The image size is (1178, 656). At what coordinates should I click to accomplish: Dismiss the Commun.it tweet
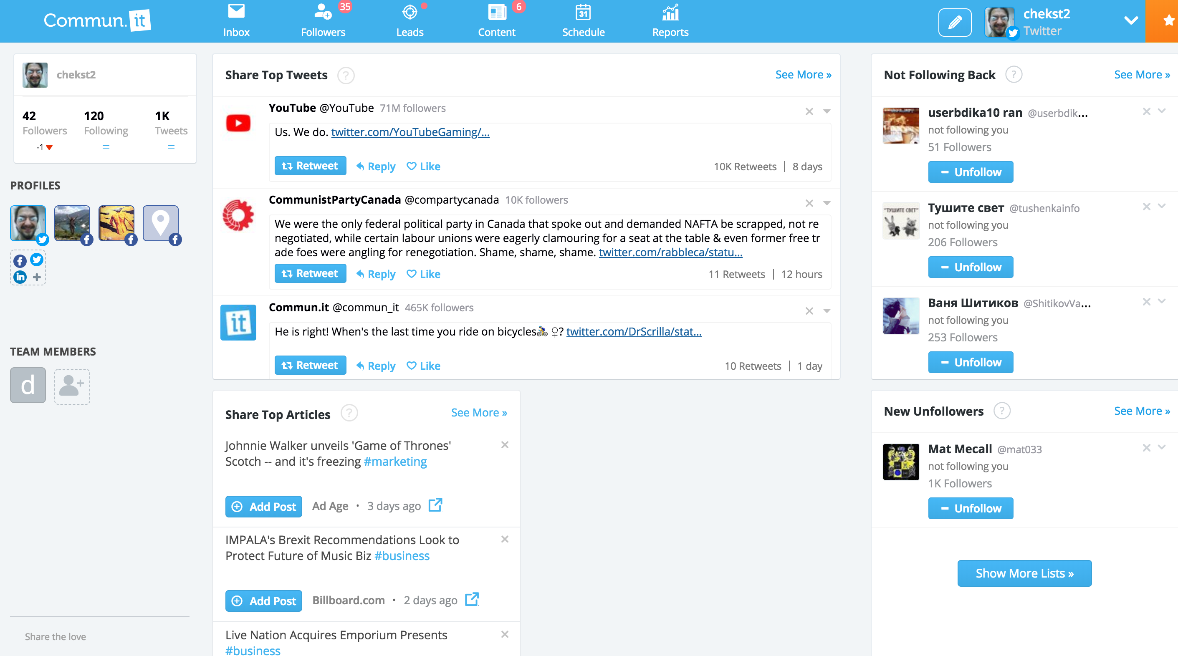click(809, 311)
